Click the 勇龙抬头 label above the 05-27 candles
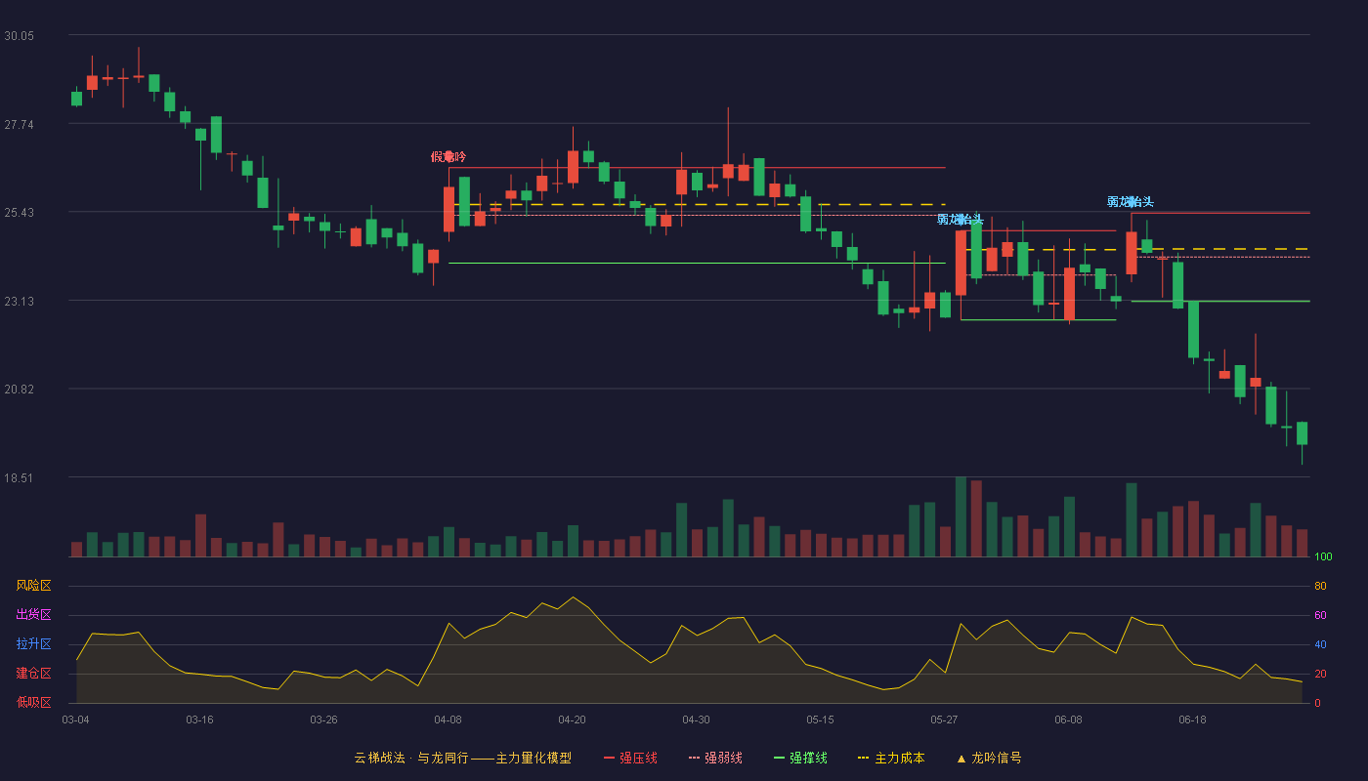1368x781 pixels. [x=961, y=219]
